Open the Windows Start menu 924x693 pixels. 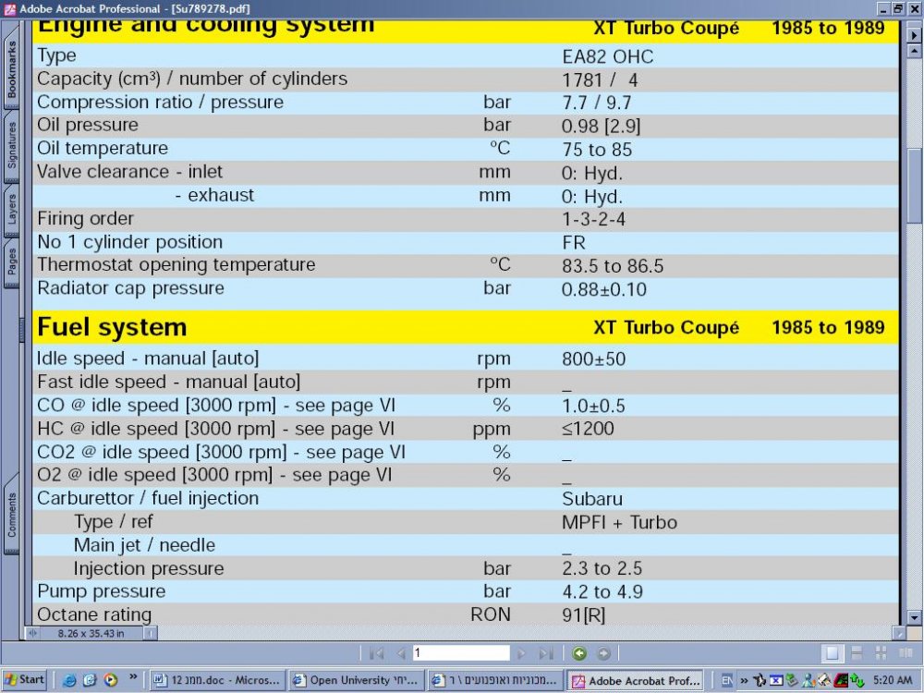pos(24,679)
